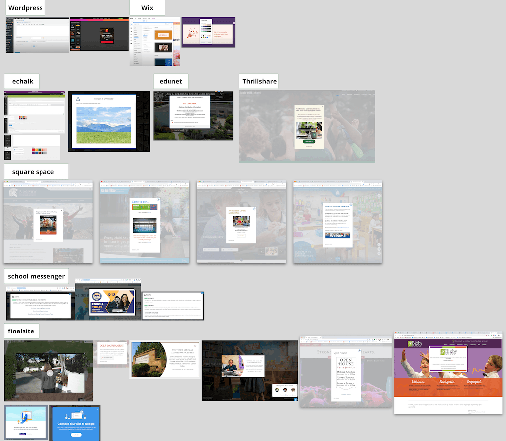This screenshot has height=441, width=506.
Task: Open the Nursery Open Morning screenshot
Action: (241, 221)
